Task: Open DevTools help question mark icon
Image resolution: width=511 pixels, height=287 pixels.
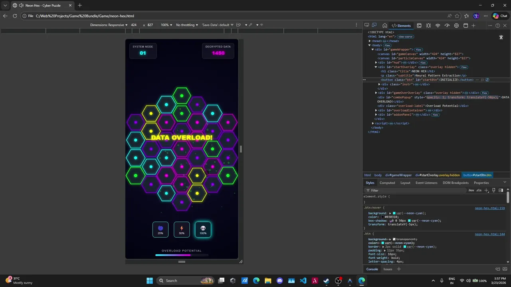Action: pyautogui.click(x=497, y=26)
